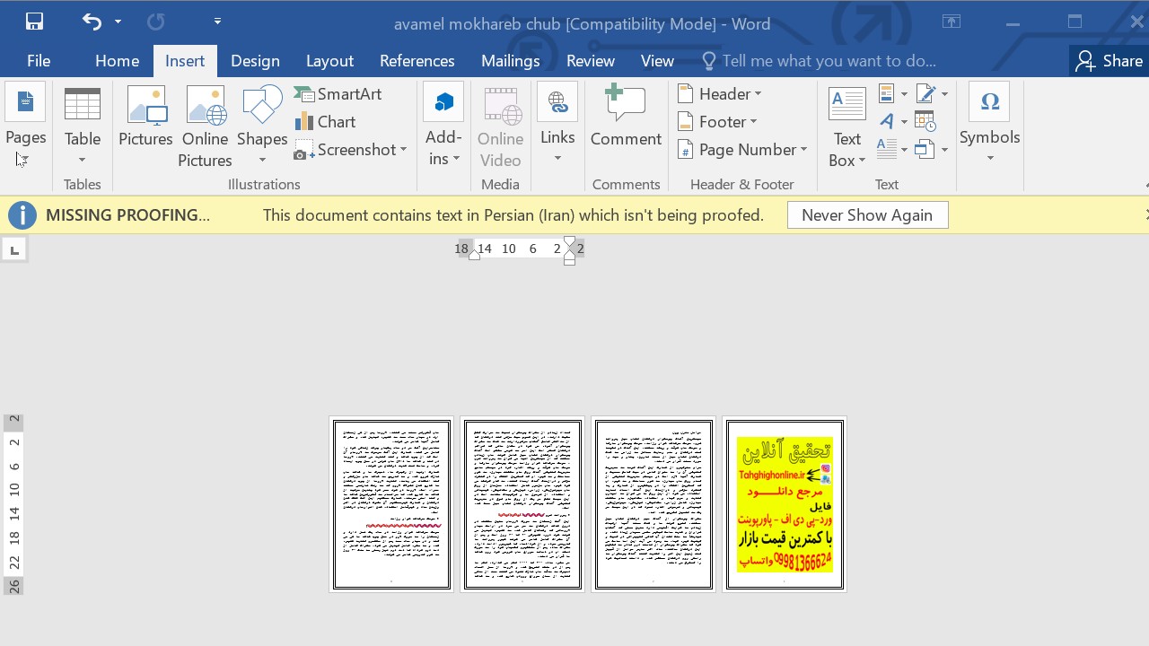Screen dimensions: 1149x646
Task: Click the Drop Cap icon
Action: 887,148
